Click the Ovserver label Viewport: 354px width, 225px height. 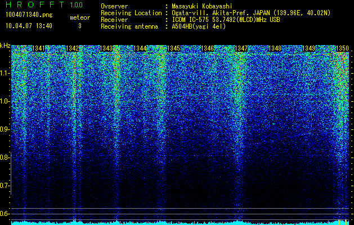click(114, 7)
